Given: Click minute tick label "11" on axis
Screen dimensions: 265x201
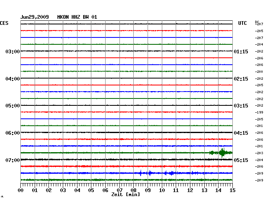Looking at the screenshot, I should pyautogui.click(x=176, y=190).
